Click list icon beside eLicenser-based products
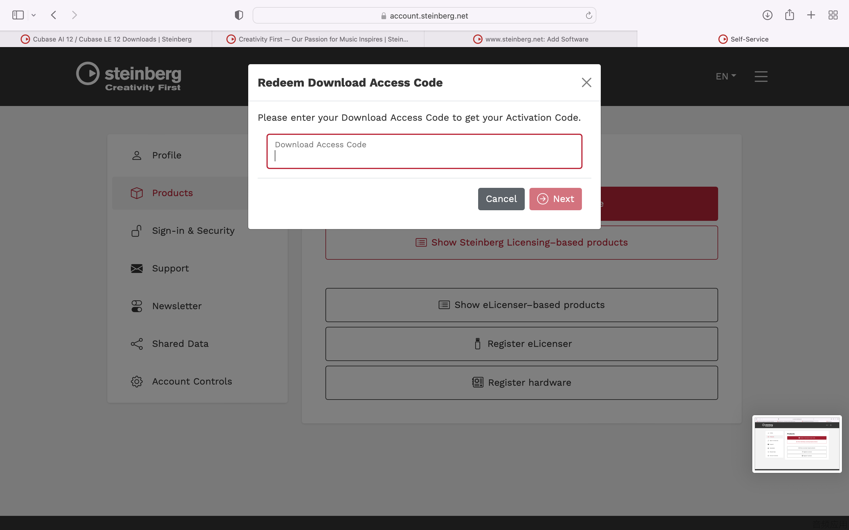This screenshot has width=849, height=530. pyautogui.click(x=444, y=305)
